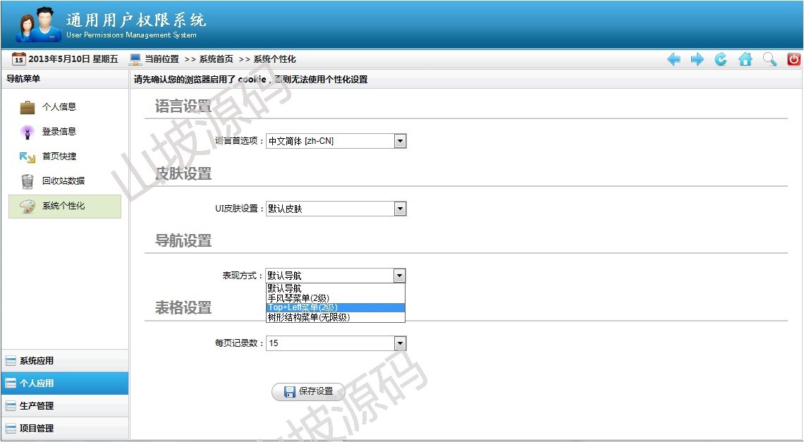
Task: Click the 系统首页 breadcrumb link
Action: [x=216, y=59]
